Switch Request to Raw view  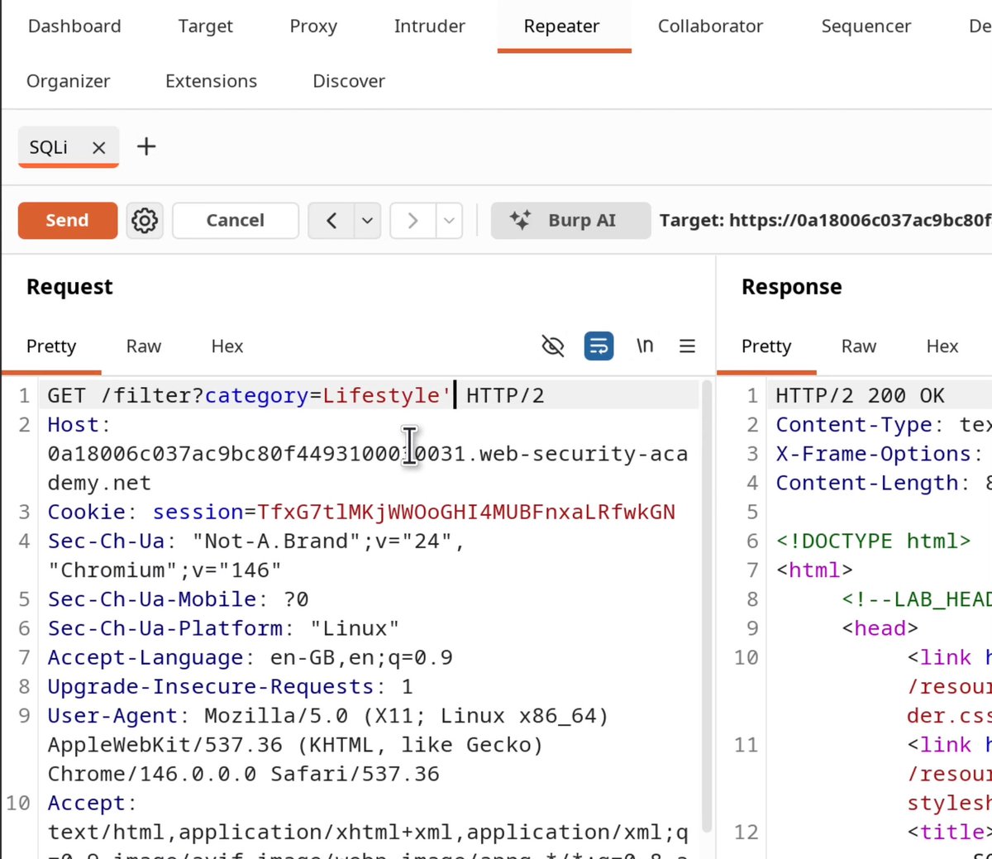pyautogui.click(x=144, y=346)
